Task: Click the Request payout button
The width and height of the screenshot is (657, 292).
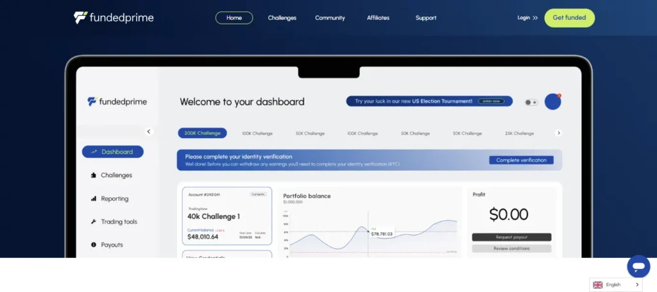Action: click(x=511, y=237)
